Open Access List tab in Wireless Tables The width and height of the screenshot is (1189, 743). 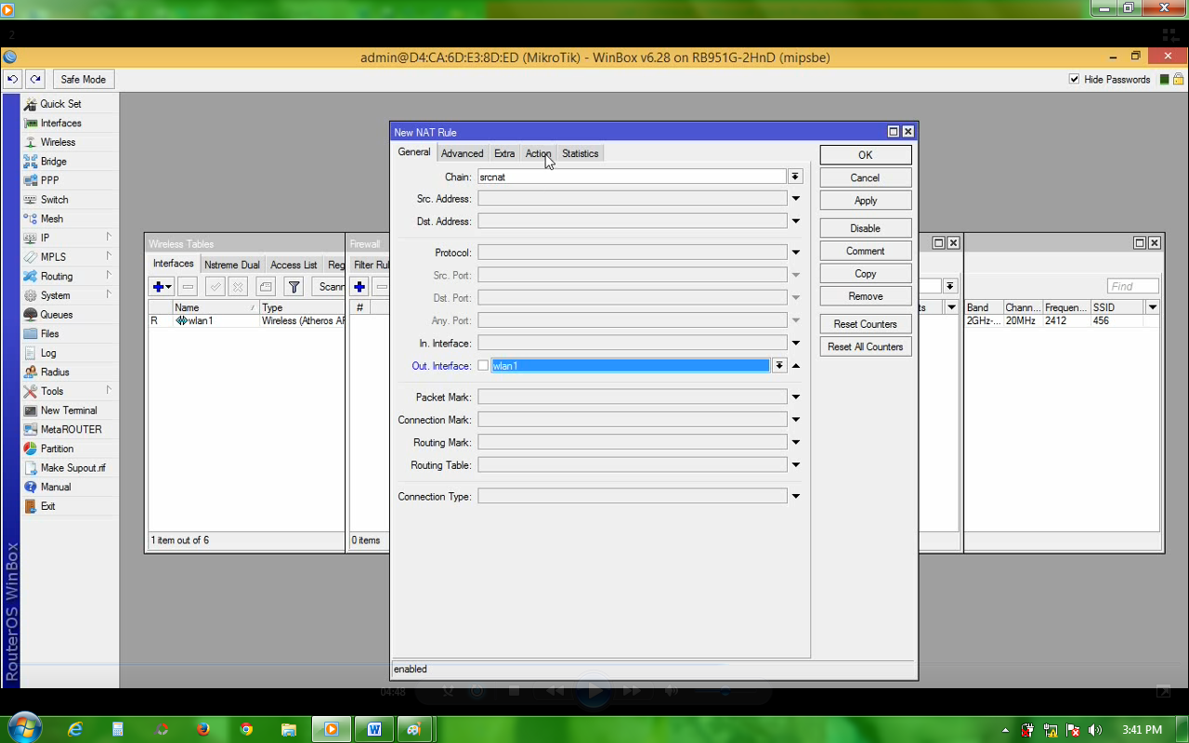point(294,265)
